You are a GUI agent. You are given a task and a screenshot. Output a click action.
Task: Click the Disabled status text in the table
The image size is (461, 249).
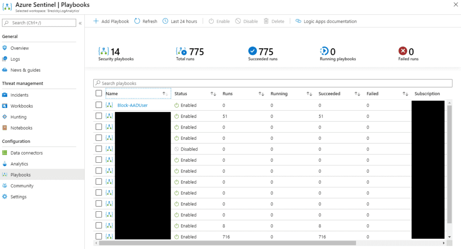point(189,149)
